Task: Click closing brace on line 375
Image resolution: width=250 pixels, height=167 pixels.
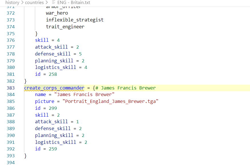Action: 36,34
